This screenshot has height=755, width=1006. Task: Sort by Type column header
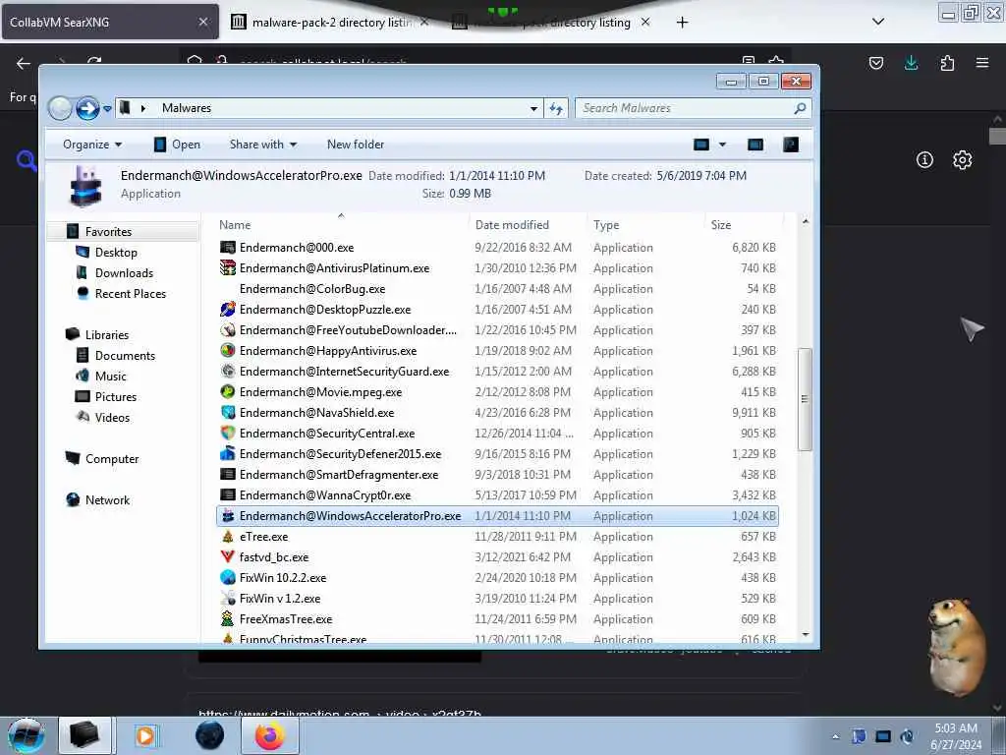click(x=645, y=225)
